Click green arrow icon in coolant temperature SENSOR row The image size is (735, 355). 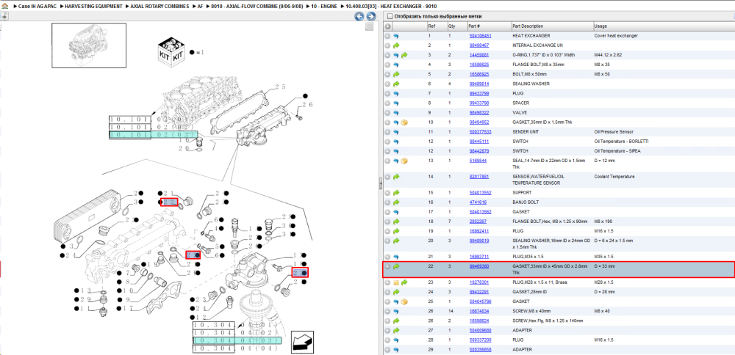396,177
